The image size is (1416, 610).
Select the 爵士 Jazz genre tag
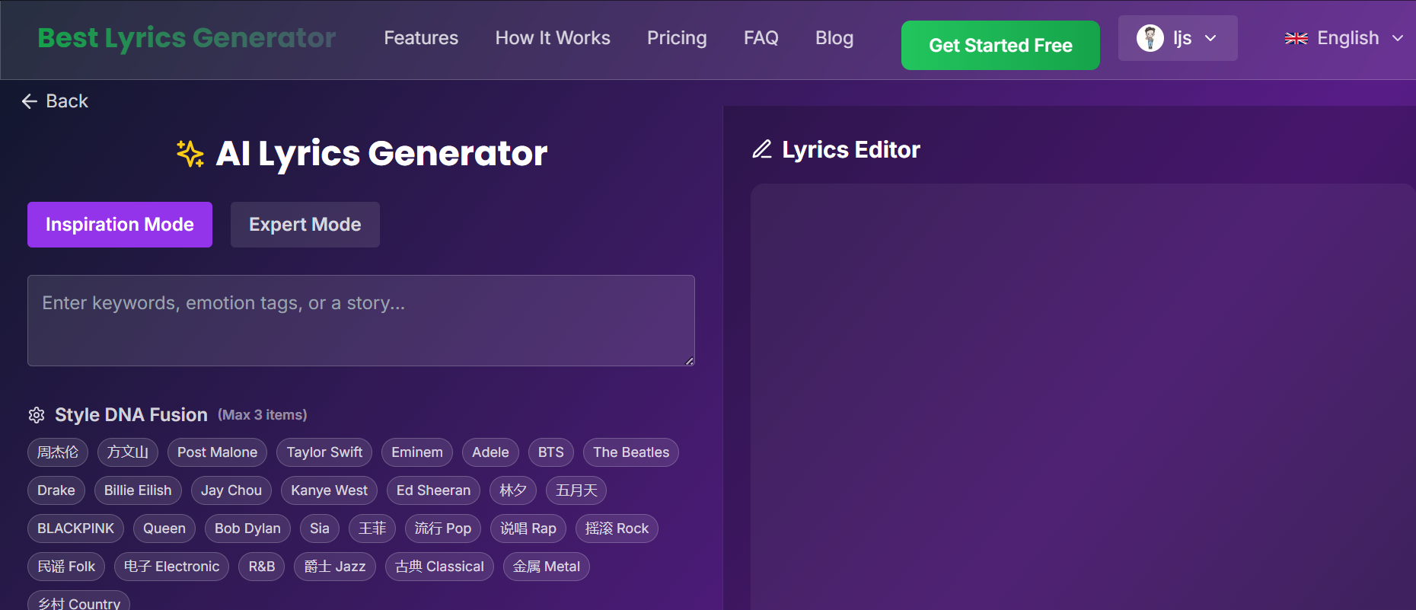click(x=335, y=567)
